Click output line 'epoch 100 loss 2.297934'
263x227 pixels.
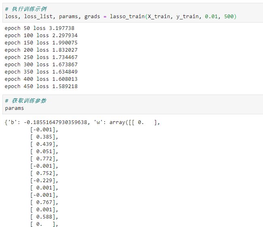[x=41, y=36]
